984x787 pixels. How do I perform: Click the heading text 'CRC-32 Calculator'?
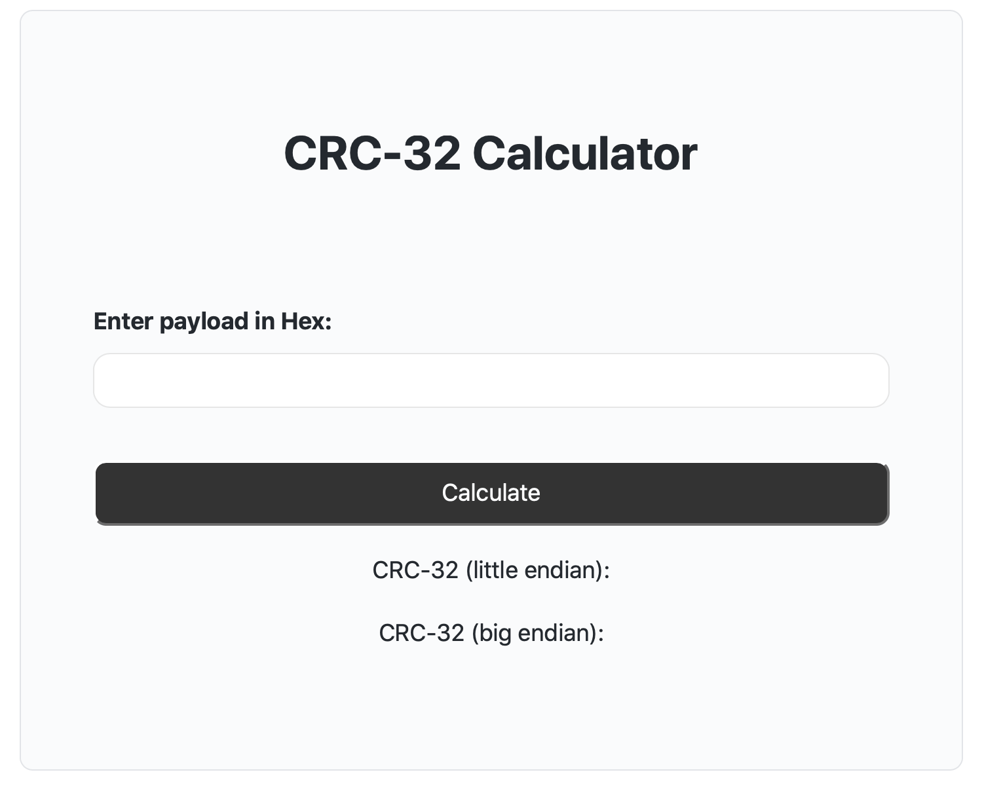[492, 152]
